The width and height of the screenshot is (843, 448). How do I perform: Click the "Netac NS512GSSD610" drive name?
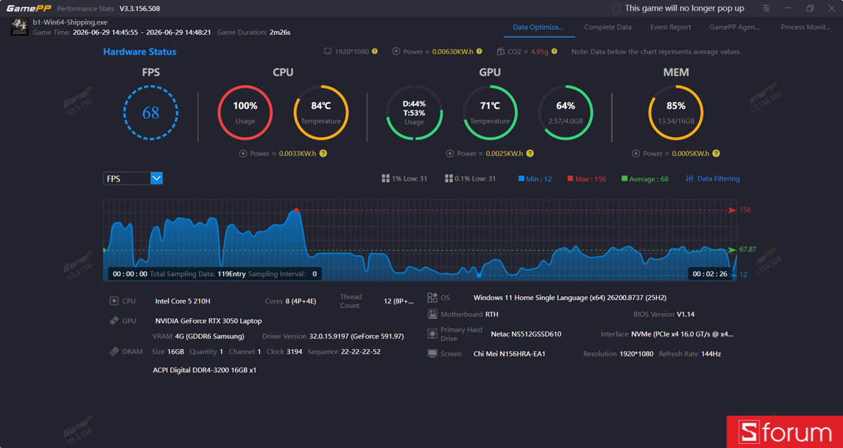[526, 334]
